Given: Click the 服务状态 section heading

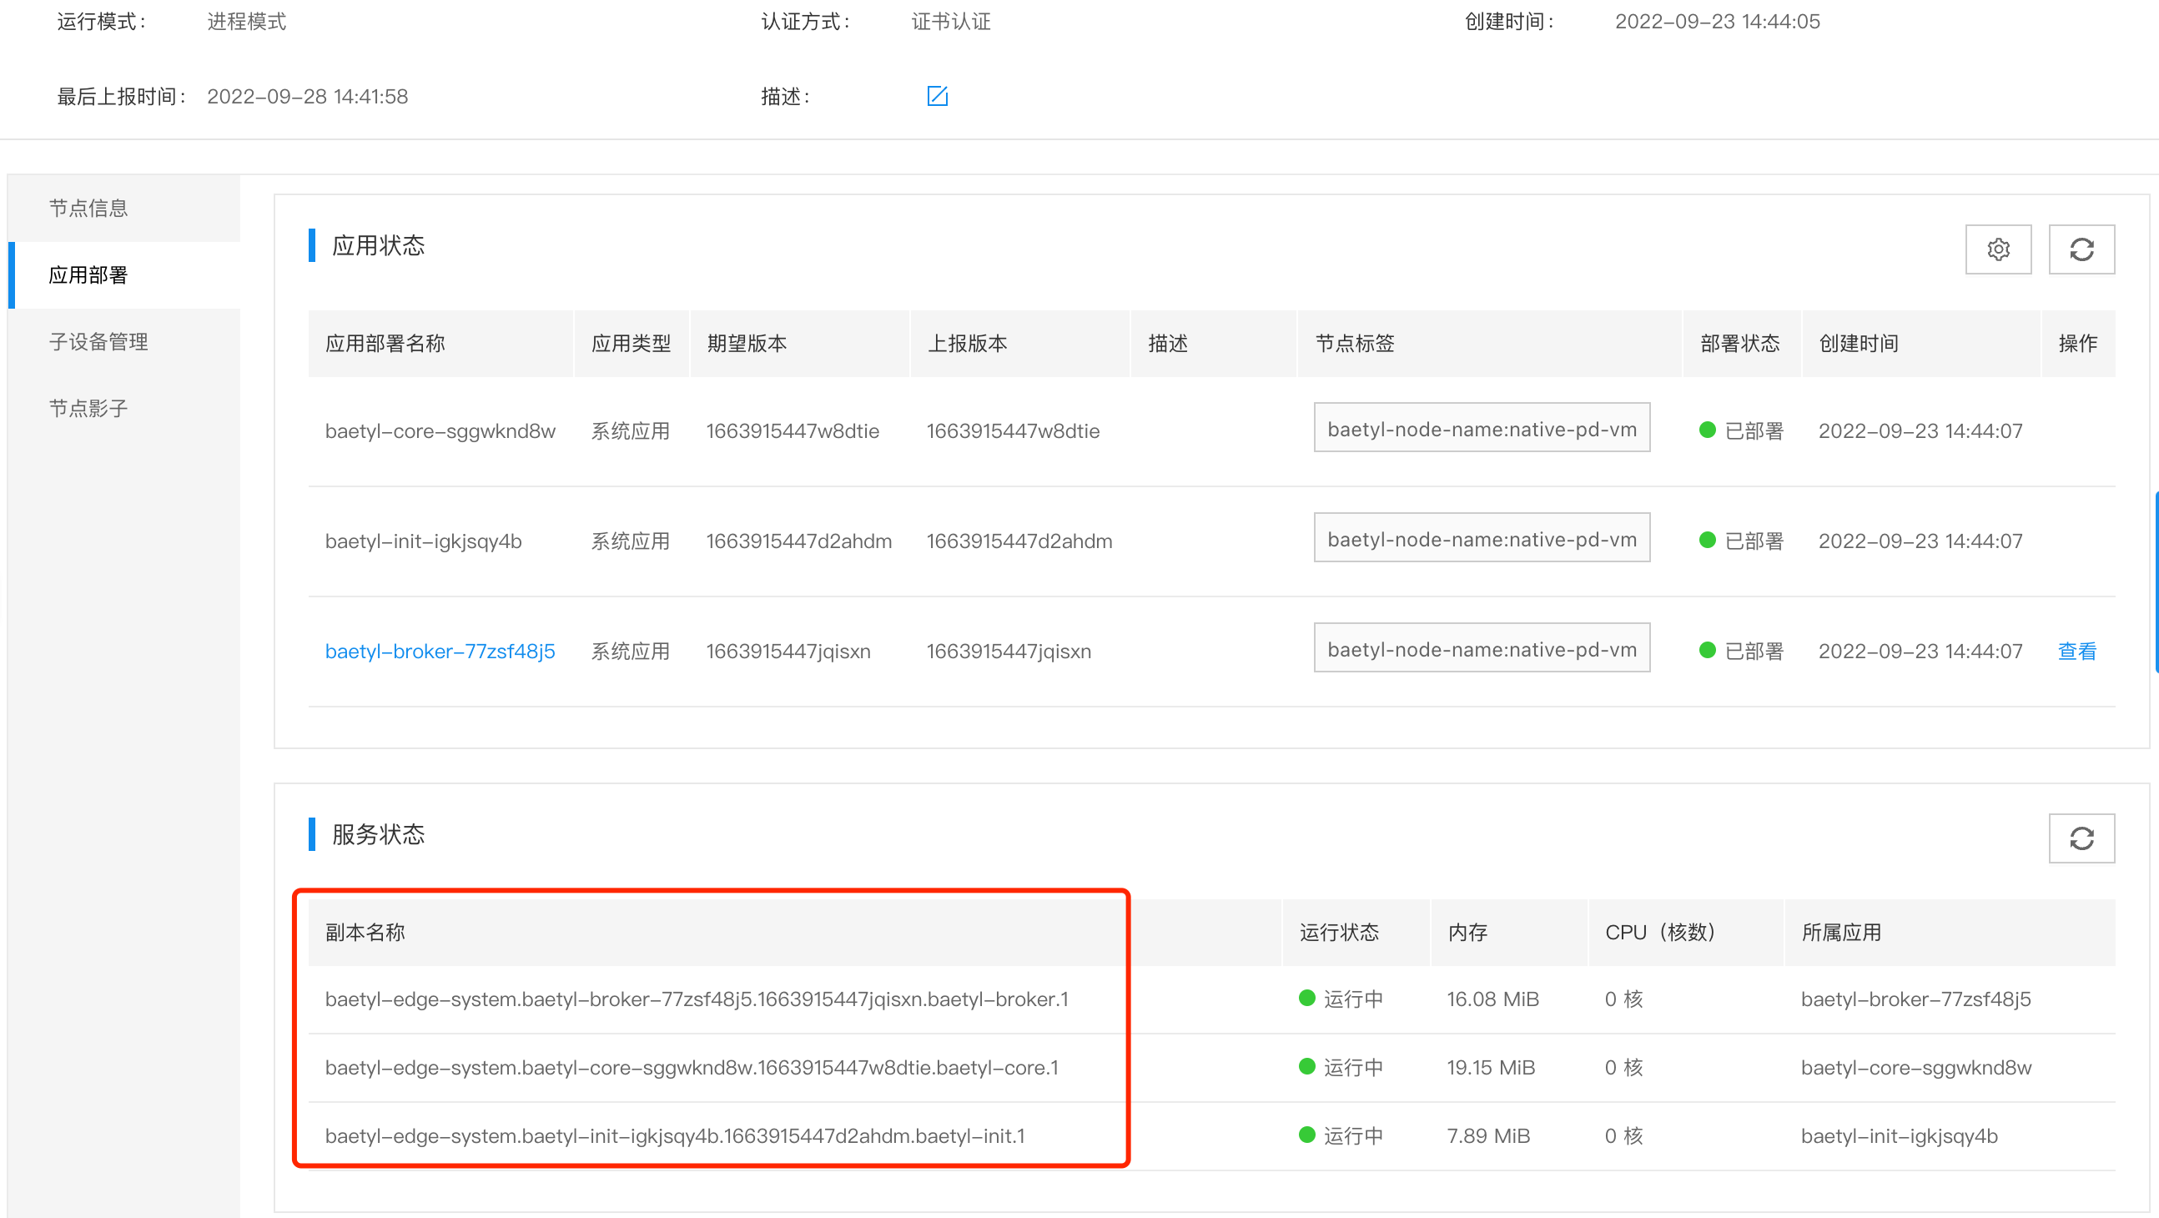Looking at the screenshot, I should [379, 835].
